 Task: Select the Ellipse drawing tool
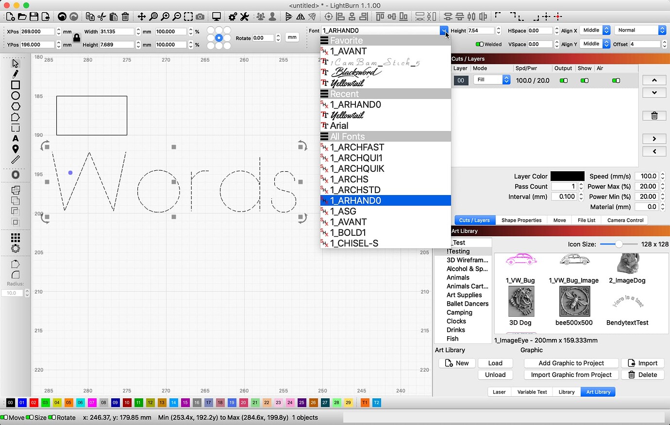[15, 96]
